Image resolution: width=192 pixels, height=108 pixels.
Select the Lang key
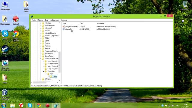click(x=55, y=76)
